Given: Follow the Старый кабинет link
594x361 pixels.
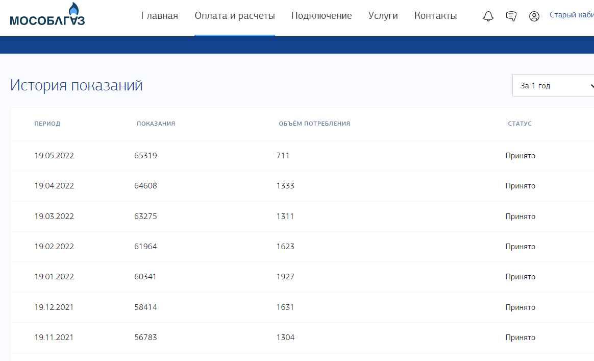Looking at the screenshot, I should point(572,15).
